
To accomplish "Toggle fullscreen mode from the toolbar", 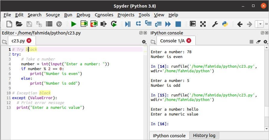I will [x=203, y=24].
